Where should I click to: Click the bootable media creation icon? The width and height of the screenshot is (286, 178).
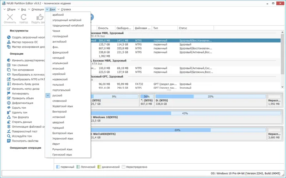9,37
